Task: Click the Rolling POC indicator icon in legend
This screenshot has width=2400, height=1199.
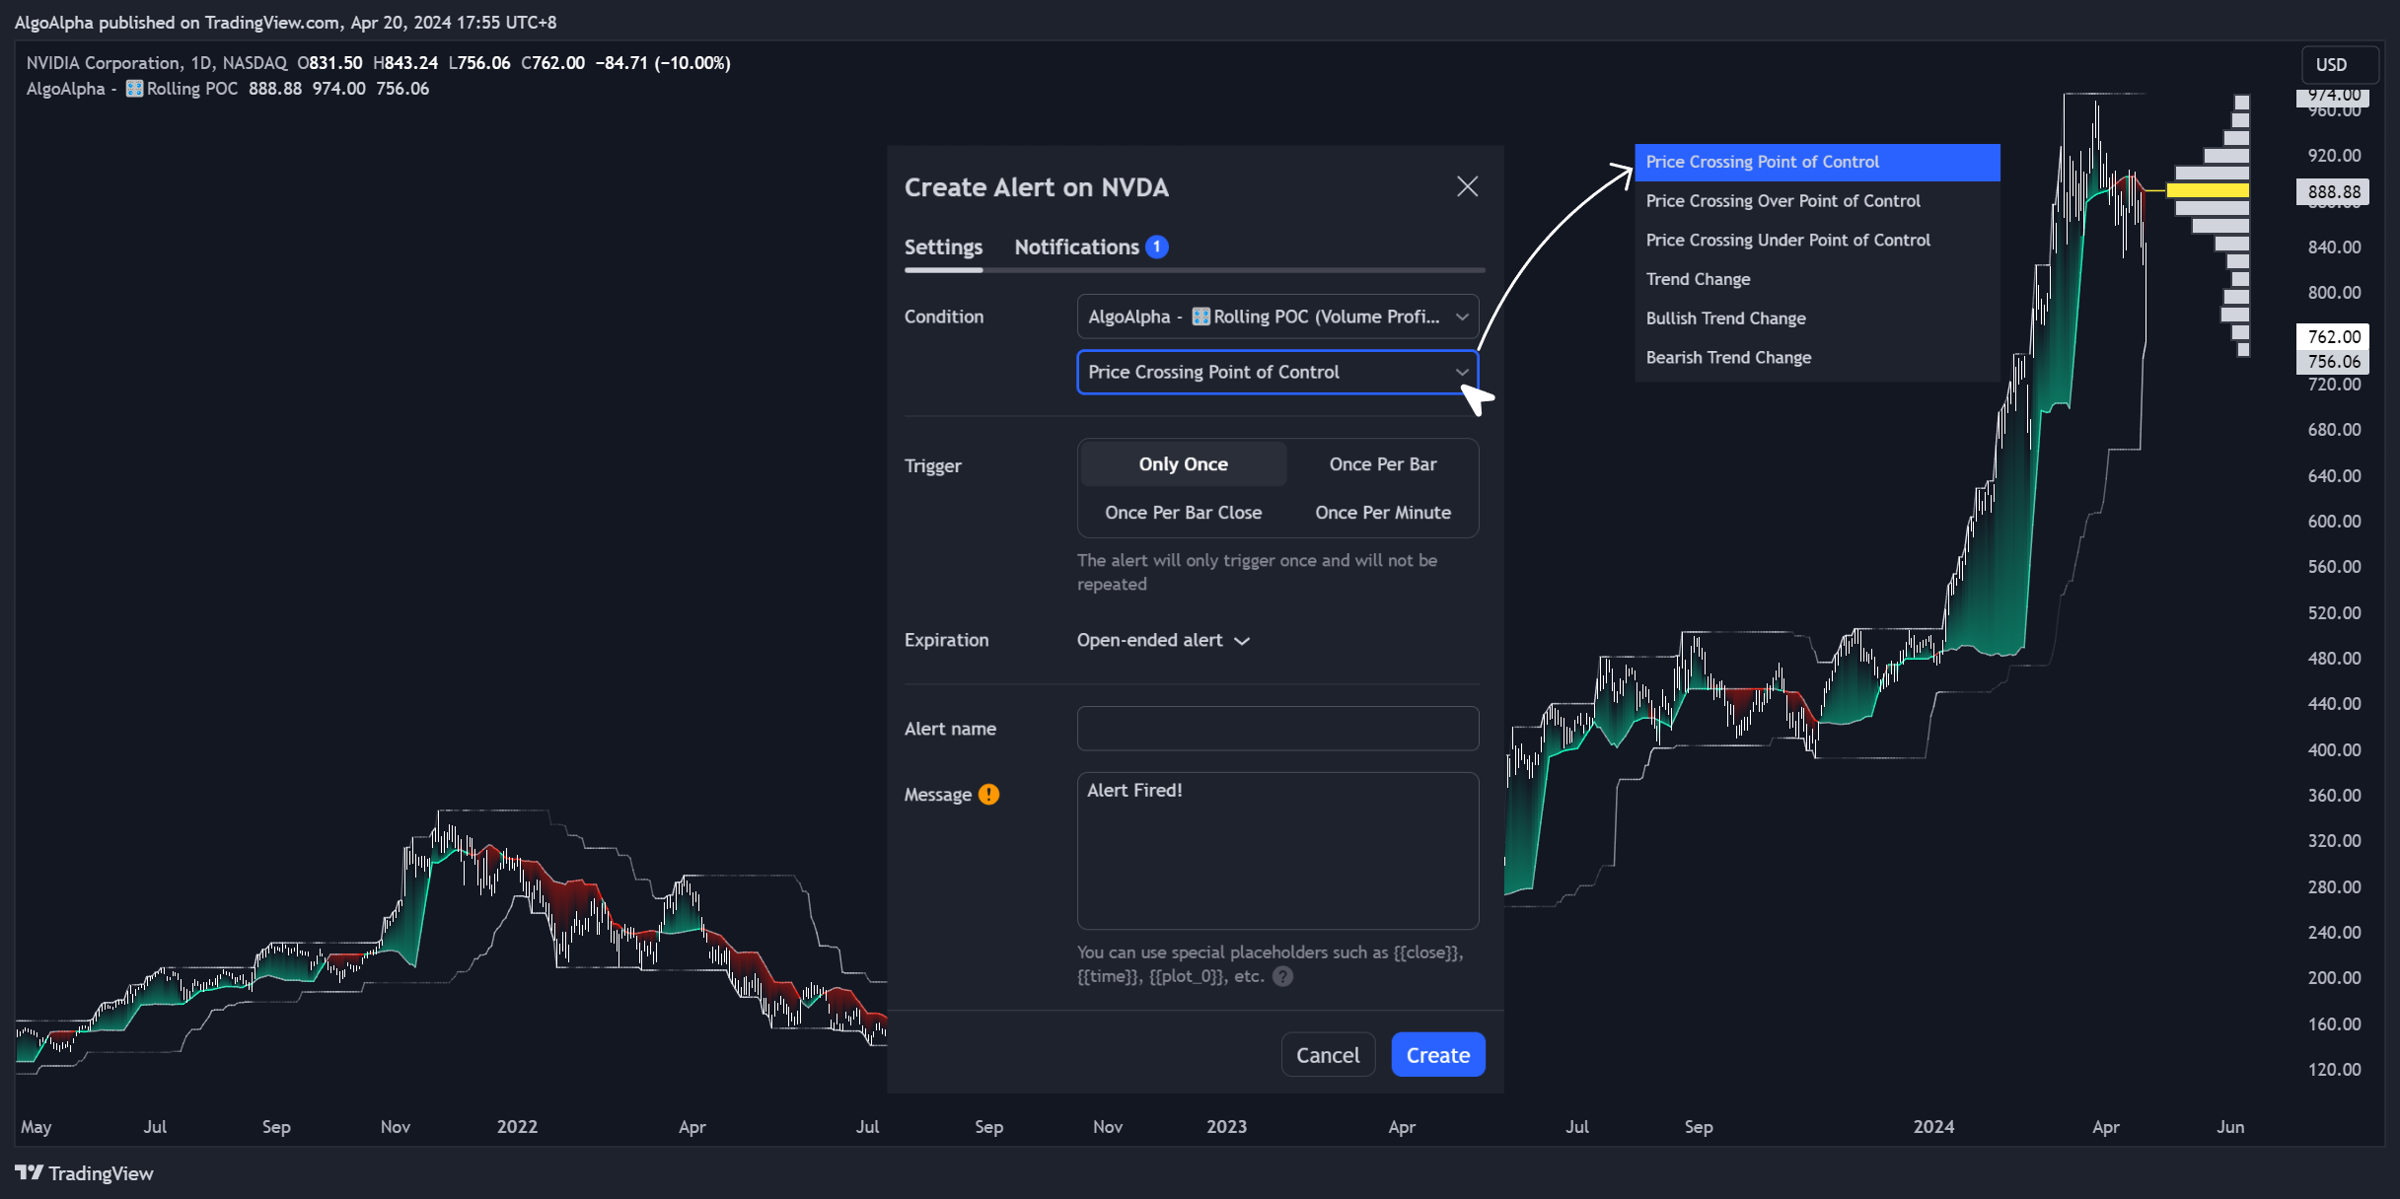Action: [135, 89]
